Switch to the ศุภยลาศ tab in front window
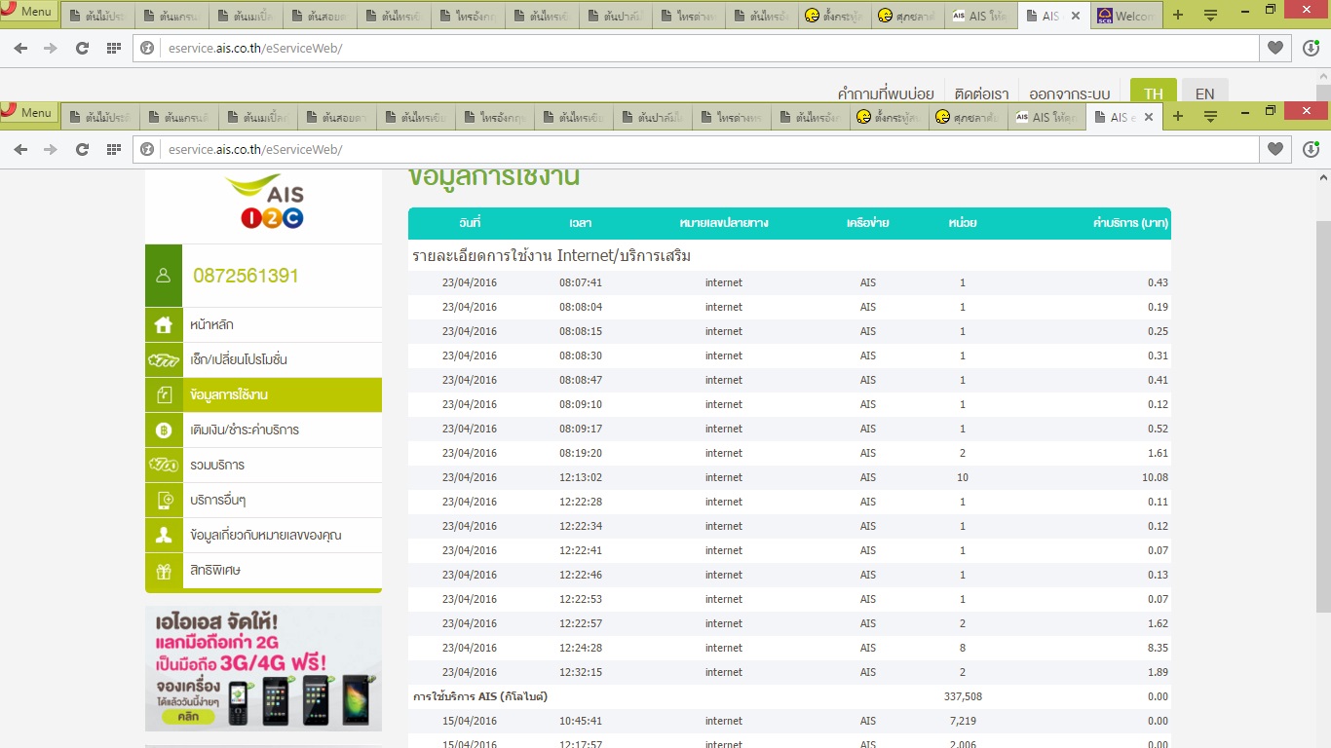 coord(969,117)
